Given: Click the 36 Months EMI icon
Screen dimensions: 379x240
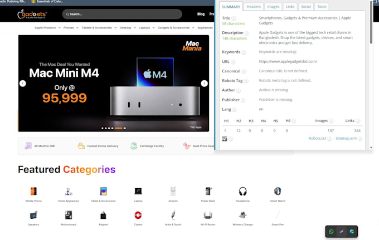Looking at the screenshot, I should click(28, 146).
